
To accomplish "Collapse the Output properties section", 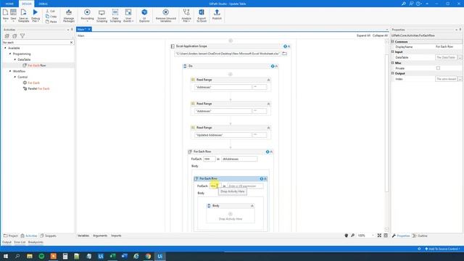I will [x=393, y=73].
